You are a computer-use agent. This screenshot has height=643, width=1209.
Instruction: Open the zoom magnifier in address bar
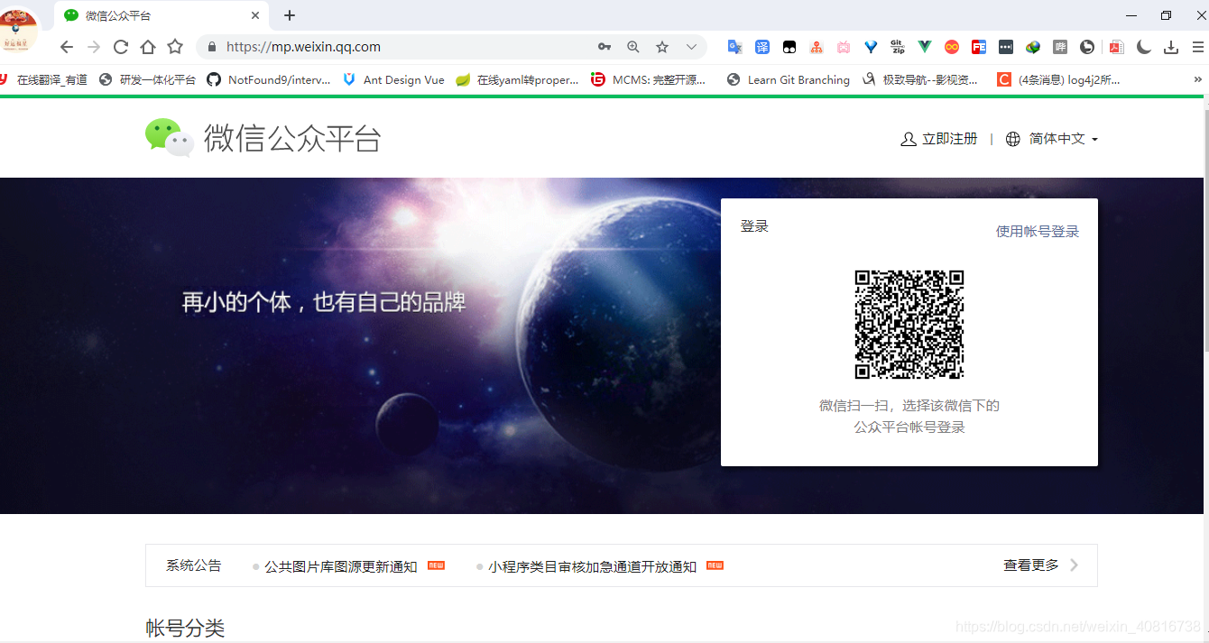633,47
